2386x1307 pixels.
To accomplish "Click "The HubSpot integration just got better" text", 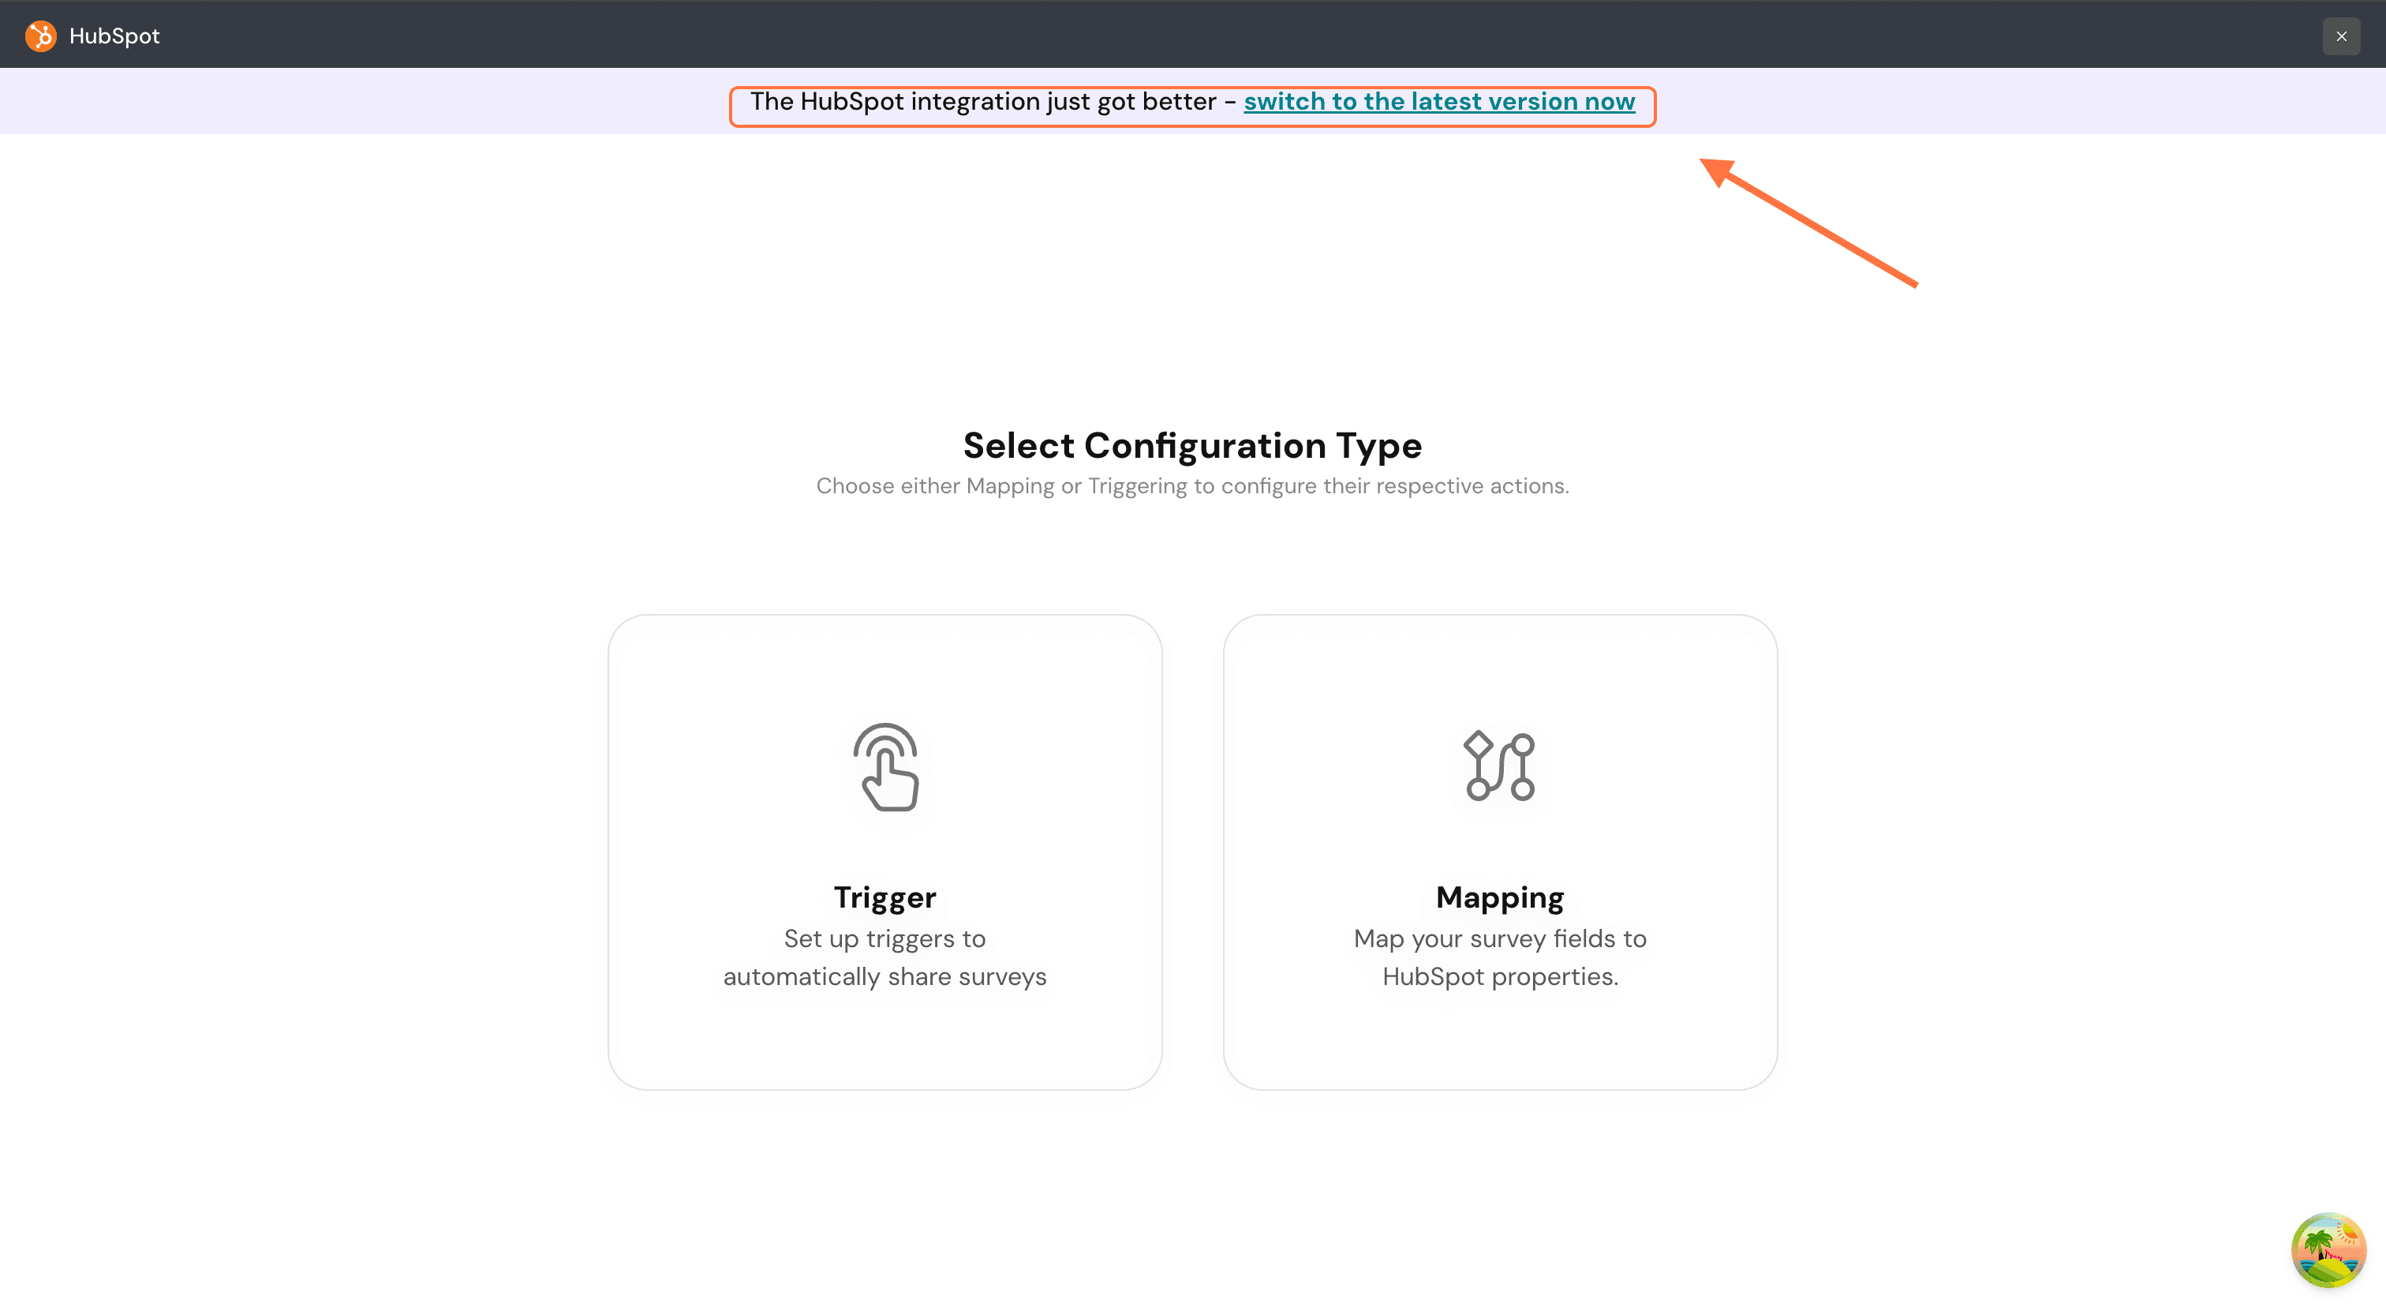I will (x=982, y=102).
